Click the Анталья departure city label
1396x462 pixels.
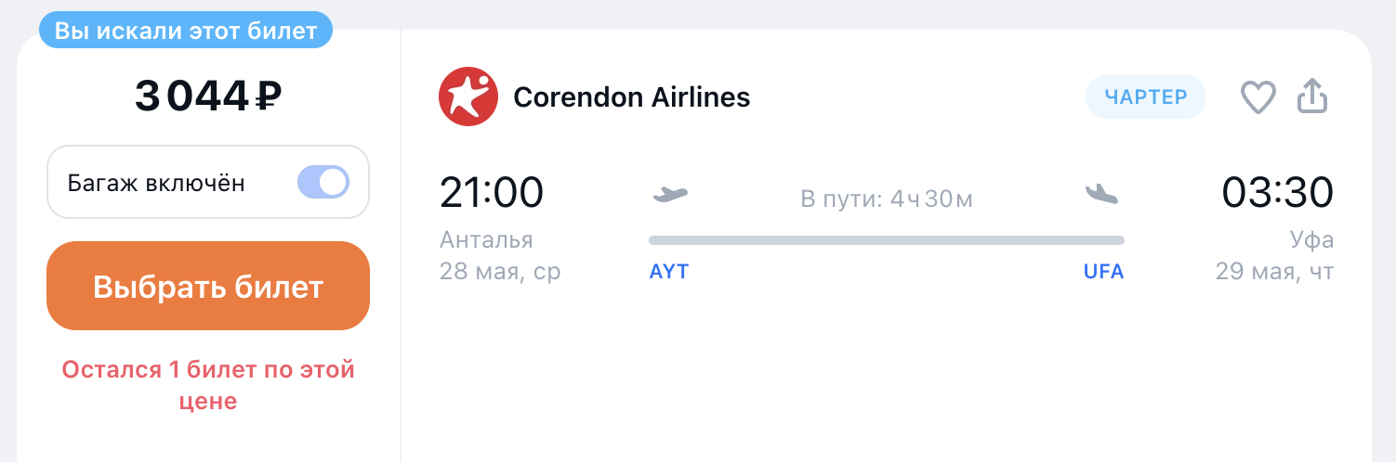pos(486,240)
